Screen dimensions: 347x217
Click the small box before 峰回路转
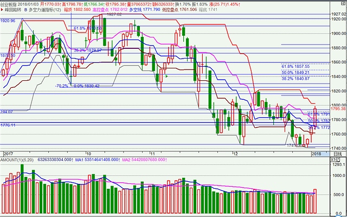(x=3, y=9)
